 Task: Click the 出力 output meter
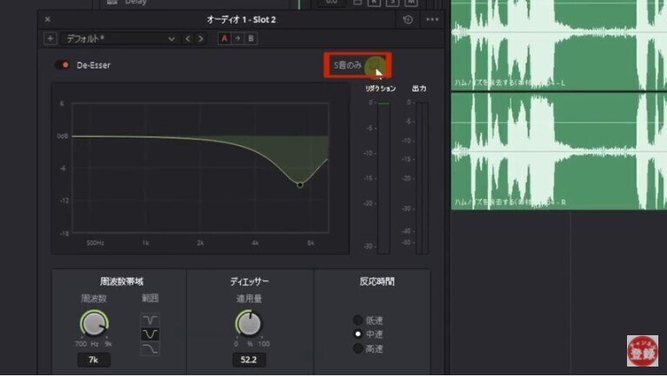coord(422,178)
